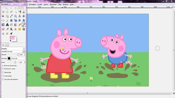Image resolution: width=175 pixels, height=98 pixels.
Task: Select the Ellipse Select tool
Action: click(7, 12)
